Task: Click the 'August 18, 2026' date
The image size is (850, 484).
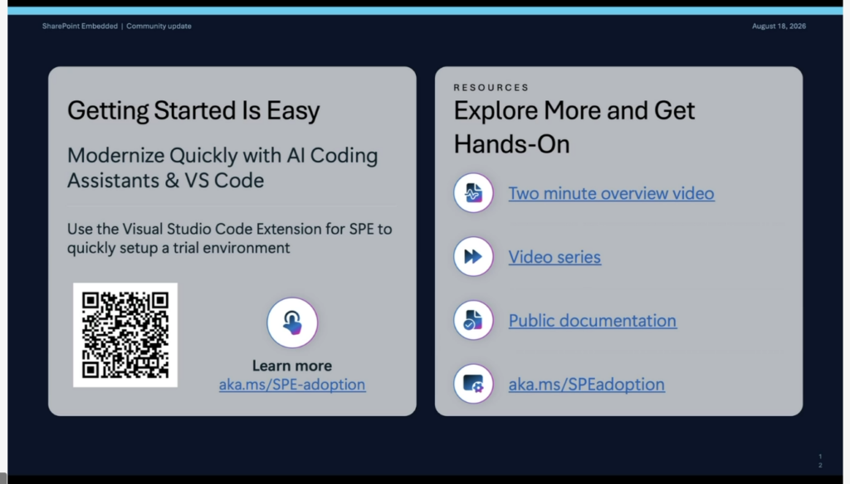Action: click(779, 26)
